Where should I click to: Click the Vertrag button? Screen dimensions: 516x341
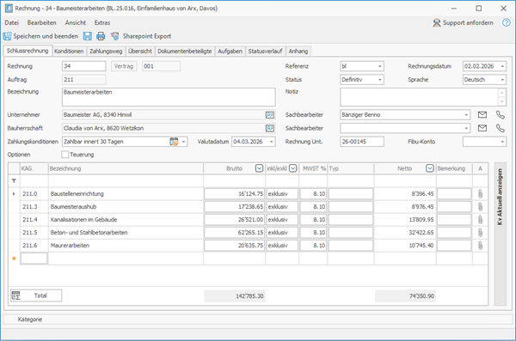point(124,66)
